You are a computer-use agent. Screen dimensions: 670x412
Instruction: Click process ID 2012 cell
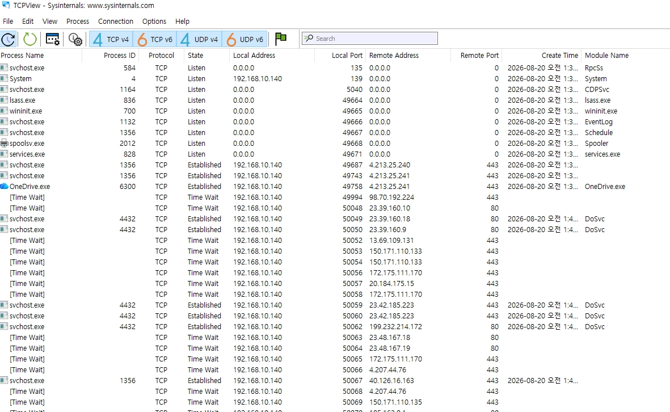point(128,143)
